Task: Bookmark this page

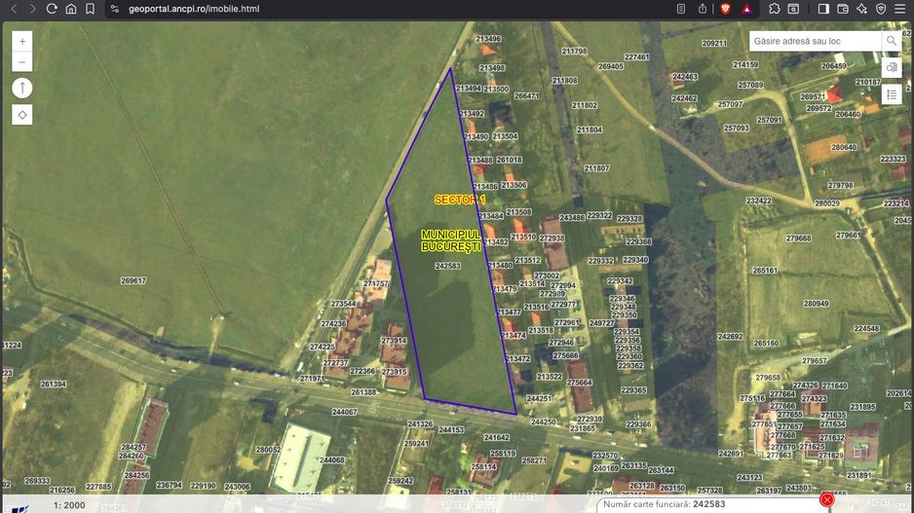Action: click(90, 9)
